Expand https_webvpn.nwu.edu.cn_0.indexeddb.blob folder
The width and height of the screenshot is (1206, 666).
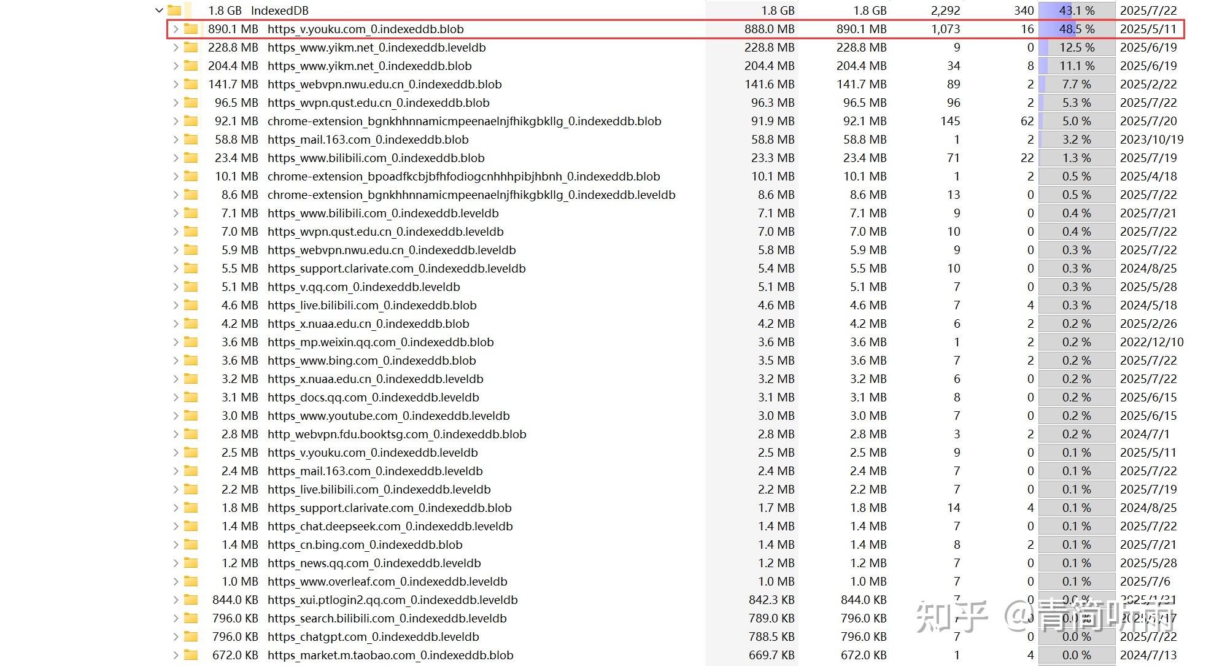pyautogui.click(x=176, y=84)
